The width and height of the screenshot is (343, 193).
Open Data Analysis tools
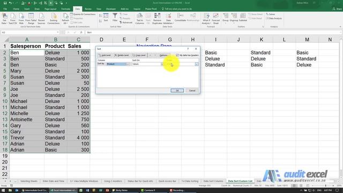tap(274, 18)
